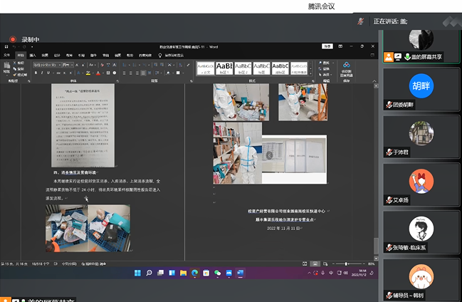
Task: Open Microsoft Edge from the taskbar
Action: click(195, 273)
